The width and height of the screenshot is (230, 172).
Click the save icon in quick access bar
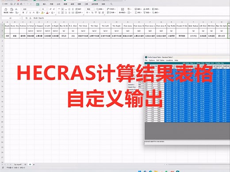point(11,4)
